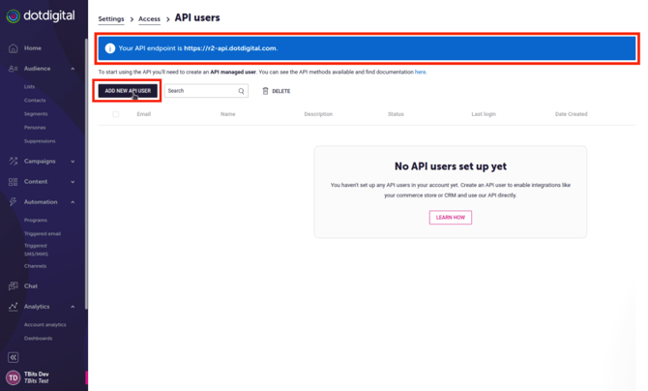The width and height of the screenshot is (648, 391).
Task: Open Programs under Automation
Action: (x=36, y=221)
